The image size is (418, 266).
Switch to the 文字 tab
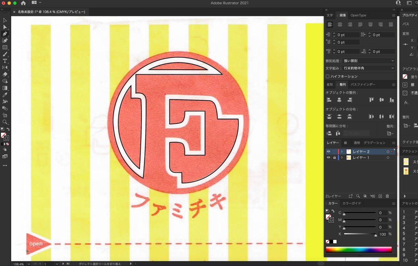tap(330, 15)
